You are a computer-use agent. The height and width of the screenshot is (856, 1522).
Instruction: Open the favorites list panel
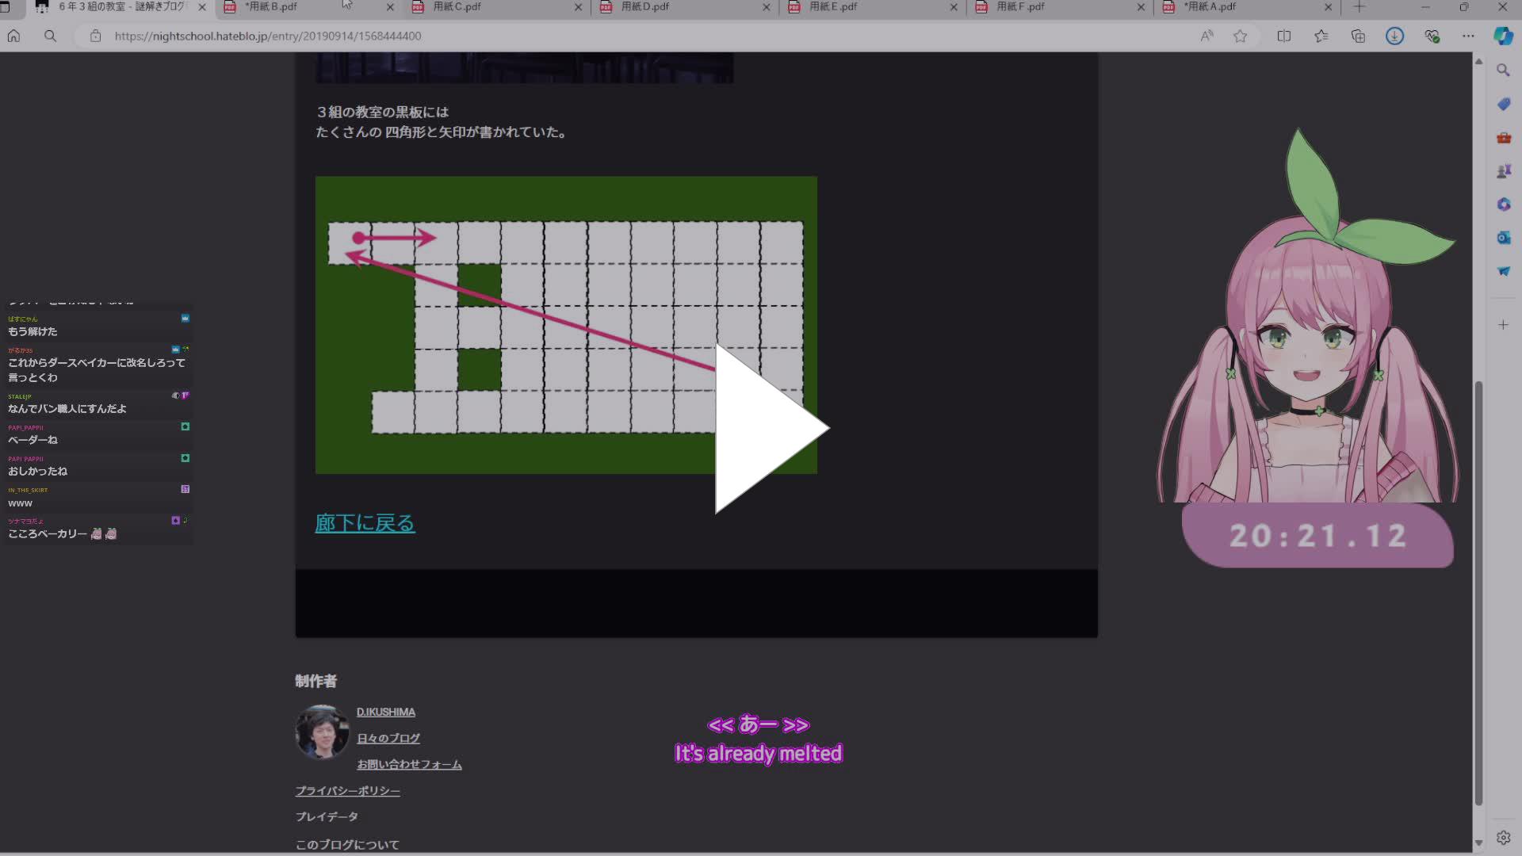pyautogui.click(x=1321, y=36)
